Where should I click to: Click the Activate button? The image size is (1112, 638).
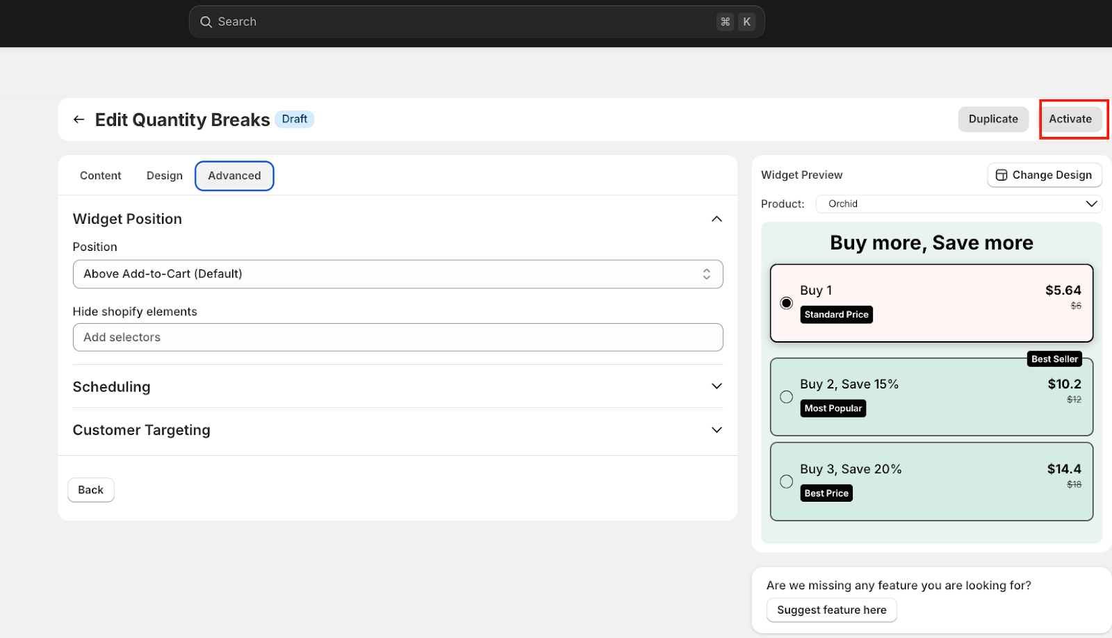(x=1070, y=120)
